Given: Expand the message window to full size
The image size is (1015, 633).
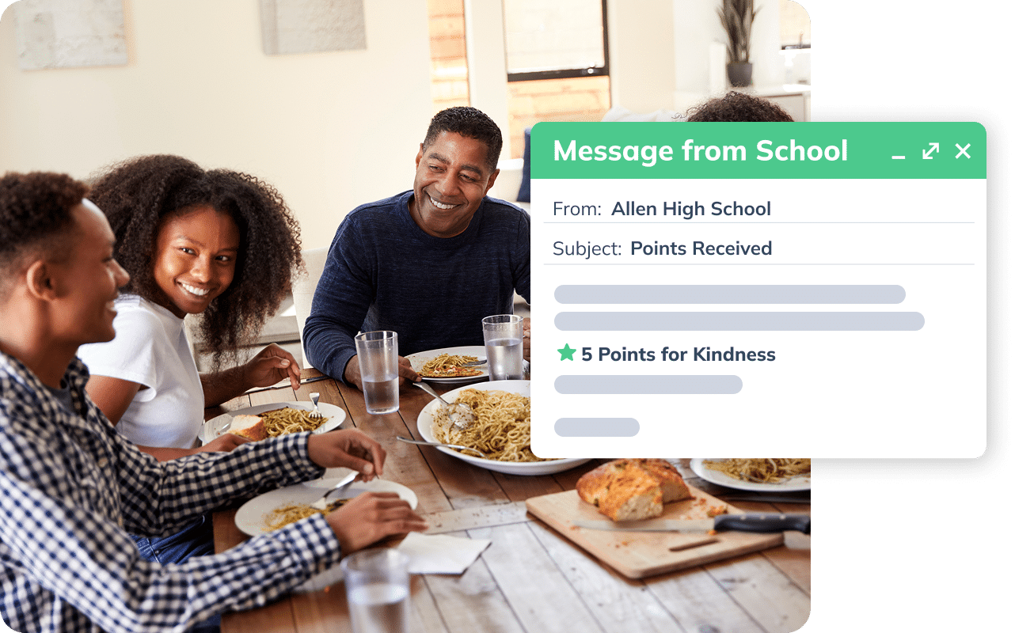Looking at the screenshot, I should pyautogui.click(x=930, y=150).
